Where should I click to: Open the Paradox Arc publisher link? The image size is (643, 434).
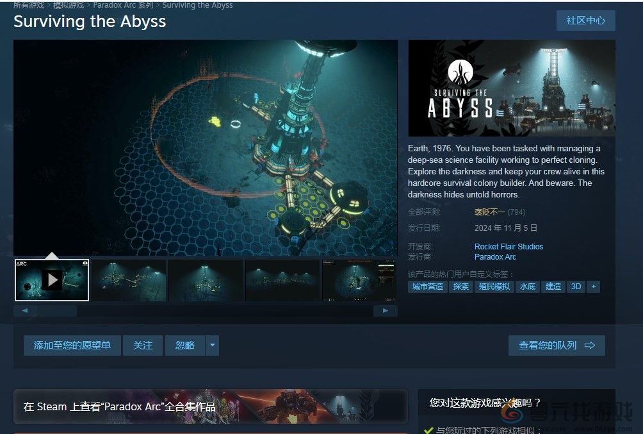coord(494,256)
